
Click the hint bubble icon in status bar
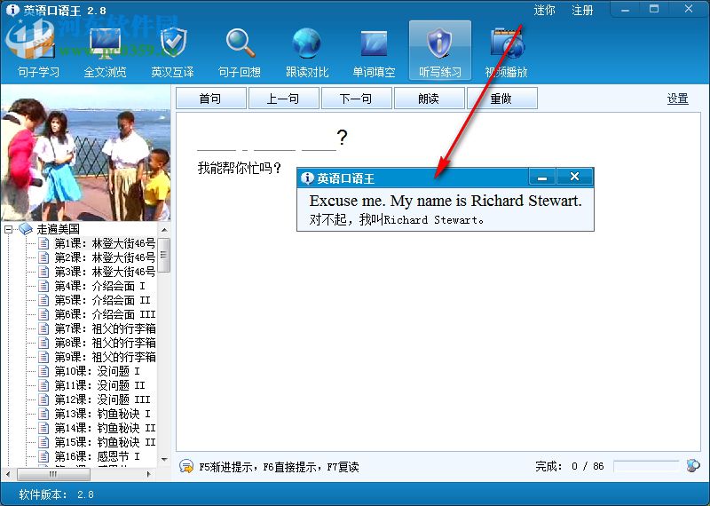(186, 466)
